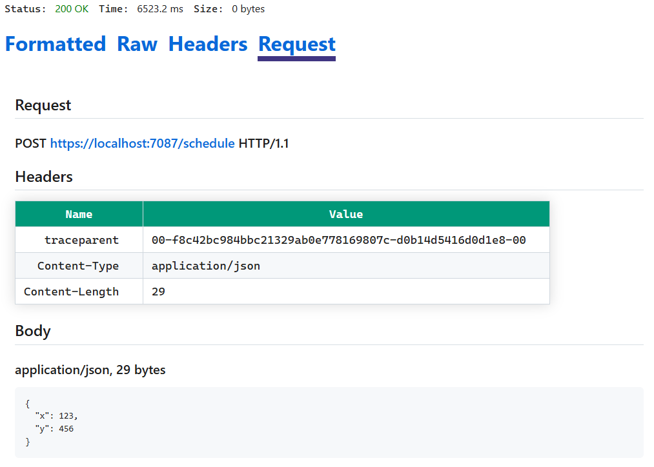Click the application/json value cell
This screenshot has width=654, height=467.
coord(205,265)
